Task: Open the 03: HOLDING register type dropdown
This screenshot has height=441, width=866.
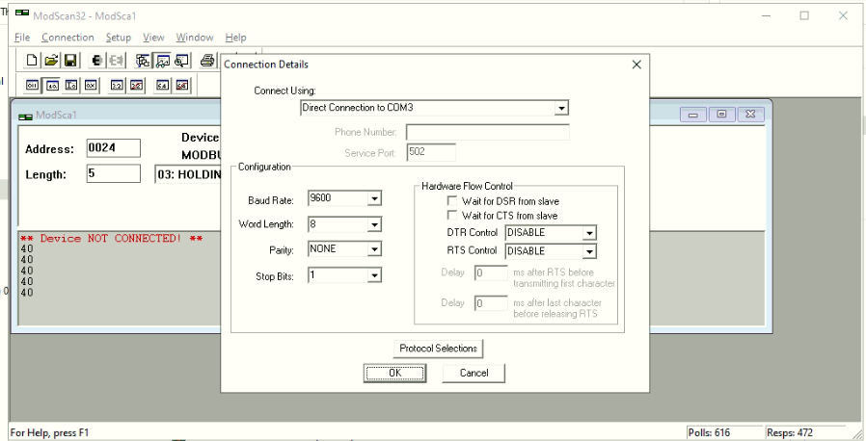Action: pos(188,174)
